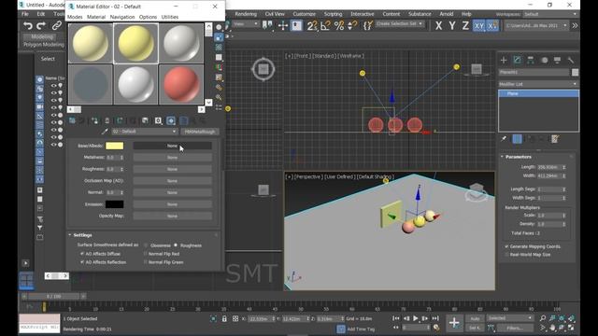Viewport: 598px width, 336px height.
Task: Toggle Generate Mapping Coords checkbox
Action: (x=506, y=246)
